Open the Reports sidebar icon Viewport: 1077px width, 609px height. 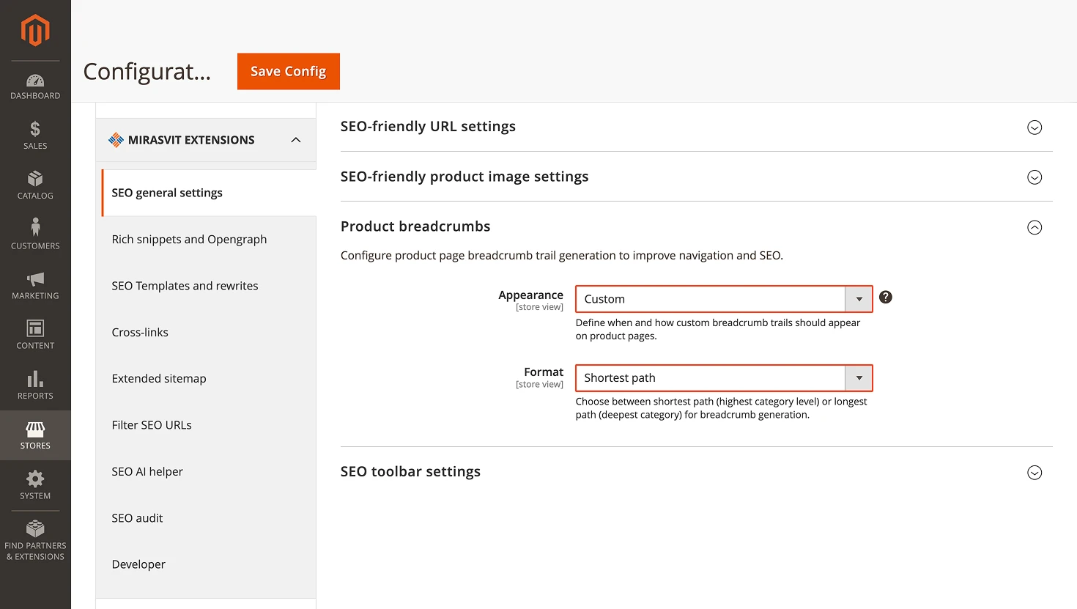coord(35,384)
